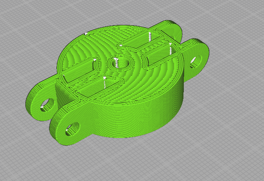Click the central bore hole of the model
The width and height of the screenshot is (264, 181).
coord(120,63)
